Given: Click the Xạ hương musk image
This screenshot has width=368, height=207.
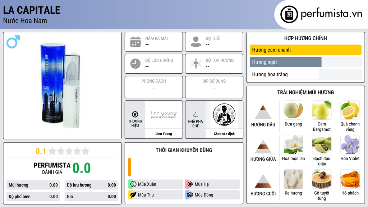Looking at the screenshot, I should (293, 179).
